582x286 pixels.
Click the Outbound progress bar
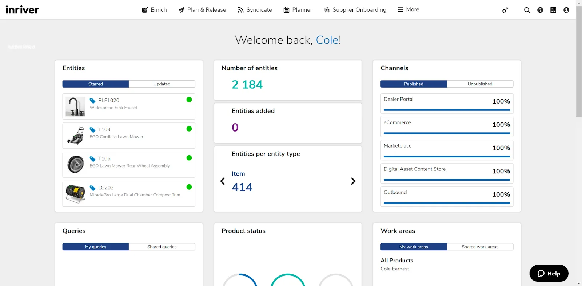tap(447, 203)
